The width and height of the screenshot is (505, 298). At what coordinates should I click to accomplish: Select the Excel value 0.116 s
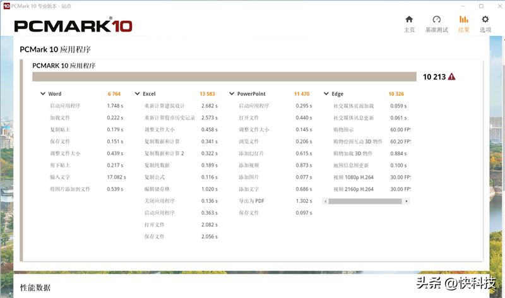[x=210, y=177]
